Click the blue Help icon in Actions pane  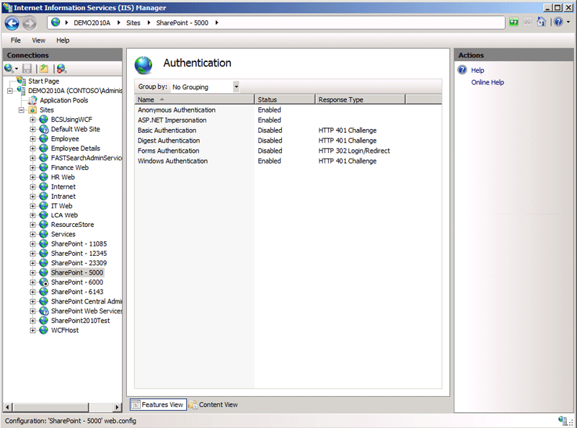tap(462, 70)
